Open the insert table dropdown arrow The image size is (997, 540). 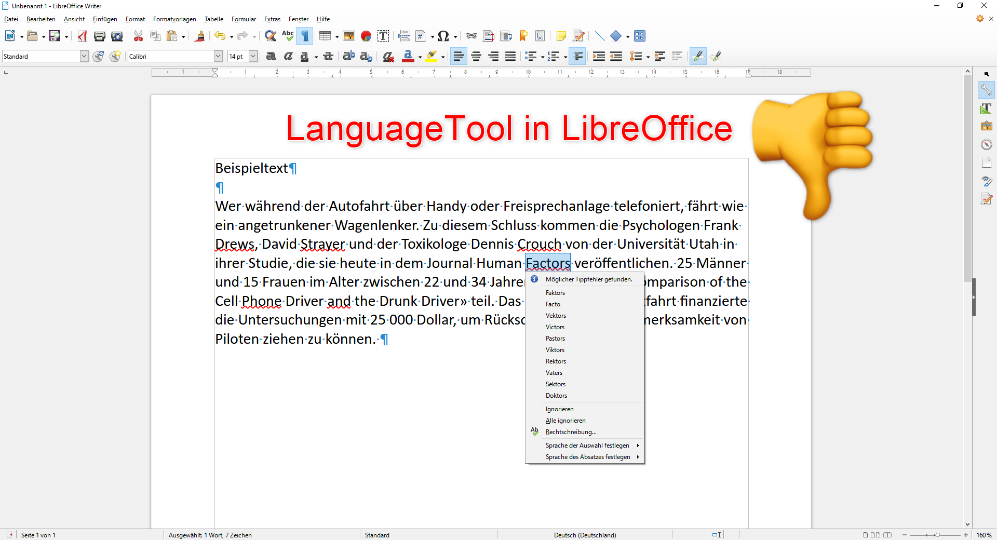pyautogui.click(x=337, y=36)
